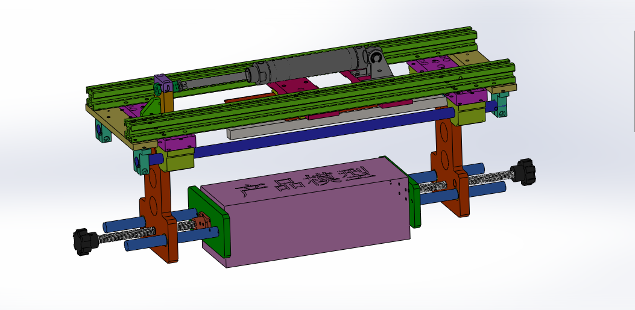Pick the black star knob on the left screw
This screenshot has height=310, width=635.
click(86, 242)
